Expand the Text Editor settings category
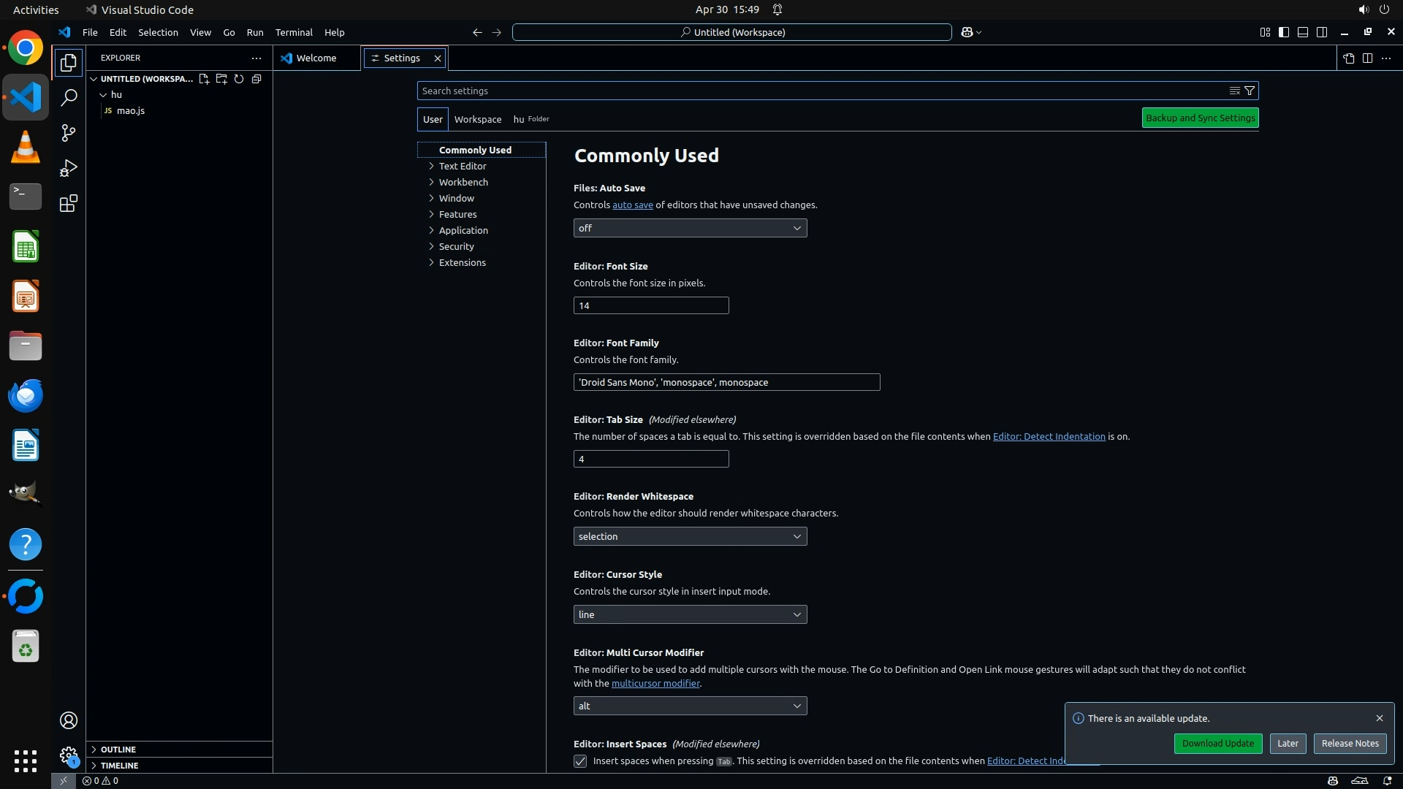This screenshot has width=1403, height=789. pyautogui.click(x=462, y=166)
